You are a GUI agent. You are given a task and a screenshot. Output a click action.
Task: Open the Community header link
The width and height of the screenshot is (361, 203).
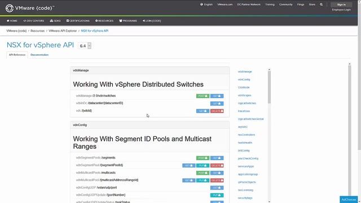pos(286,5)
